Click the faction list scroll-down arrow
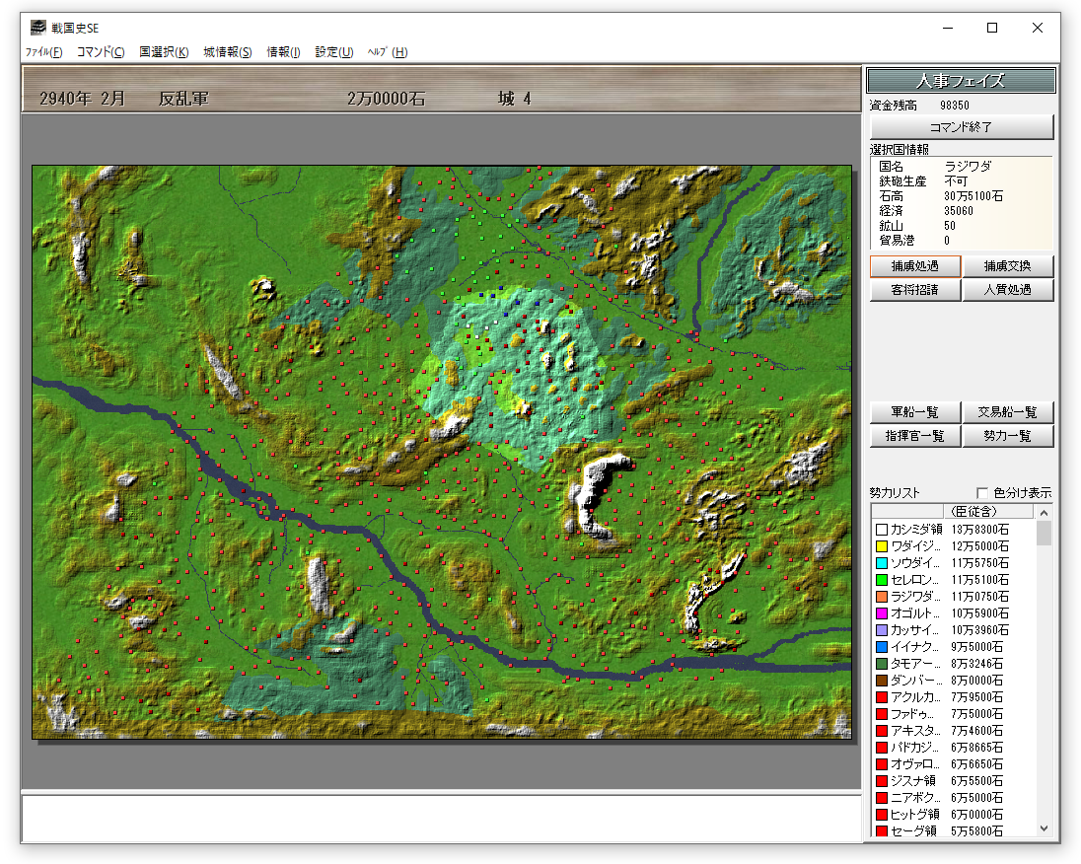The image size is (1081, 864). click(1044, 829)
